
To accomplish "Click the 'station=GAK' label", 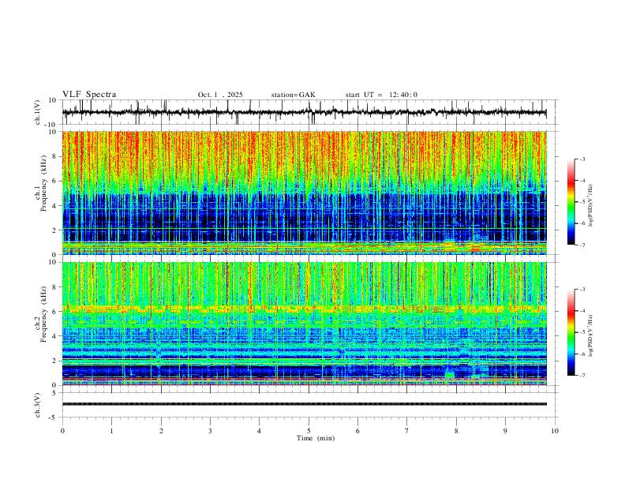I will (293, 95).
